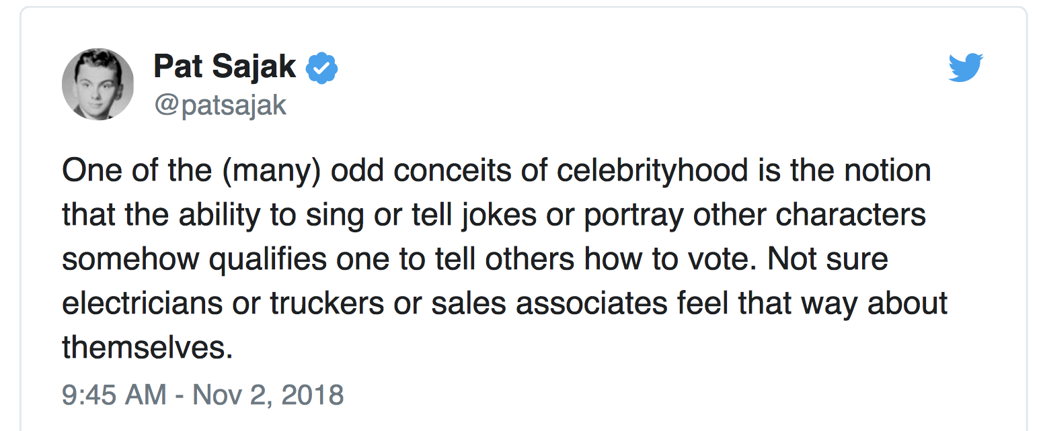The height and width of the screenshot is (431, 1041).
Task: Open the 9:45 AM tweet timestamp
Action: click(x=202, y=394)
